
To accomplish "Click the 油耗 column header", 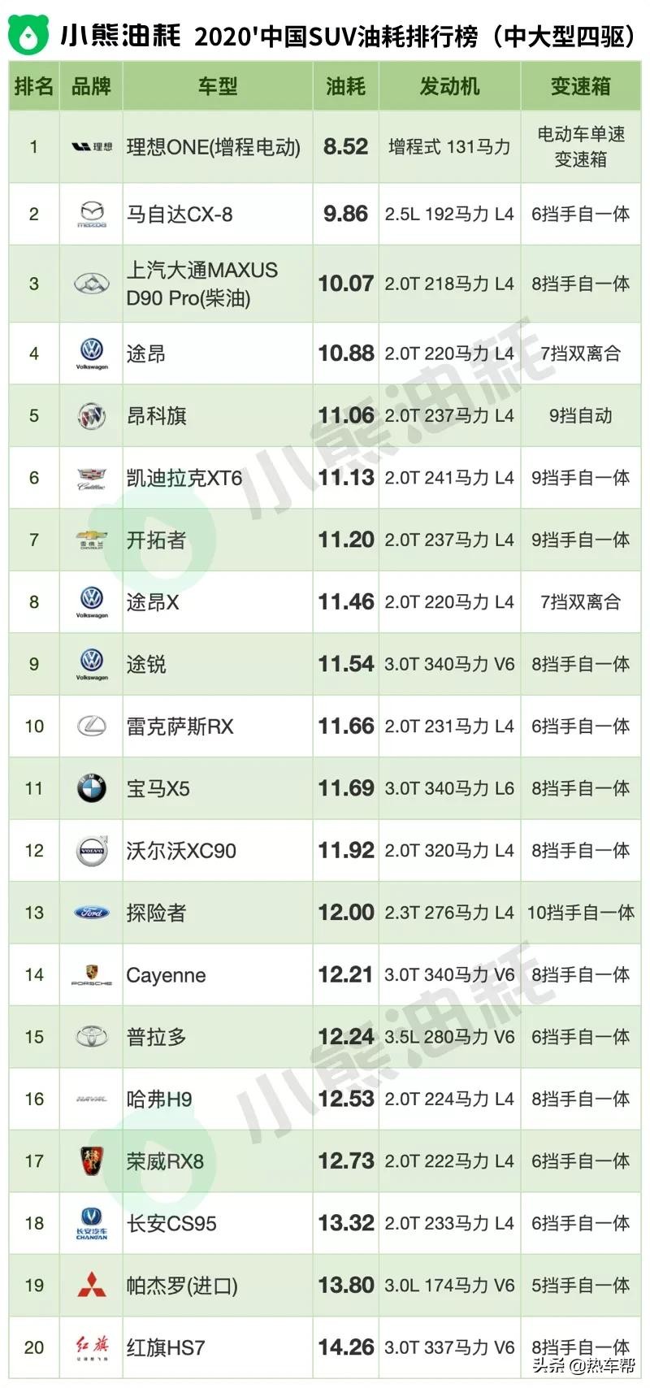I will 346,86.
